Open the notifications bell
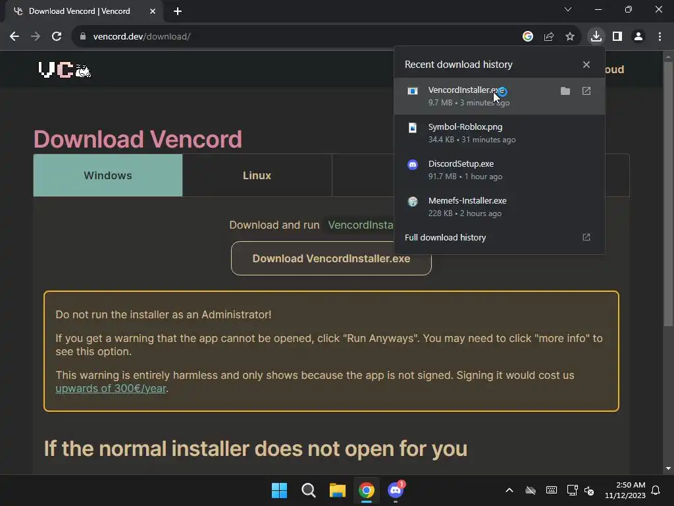The width and height of the screenshot is (674, 506). (x=656, y=490)
